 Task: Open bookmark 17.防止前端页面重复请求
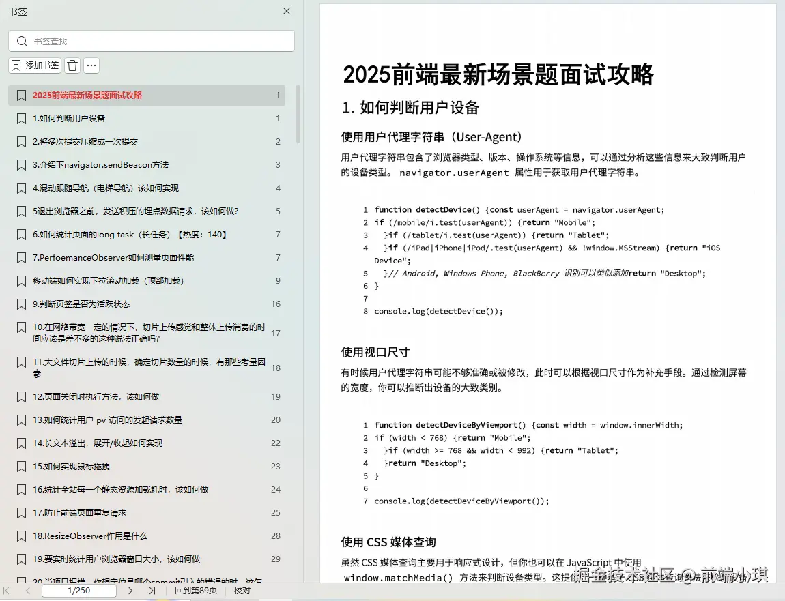click(147, 512)
